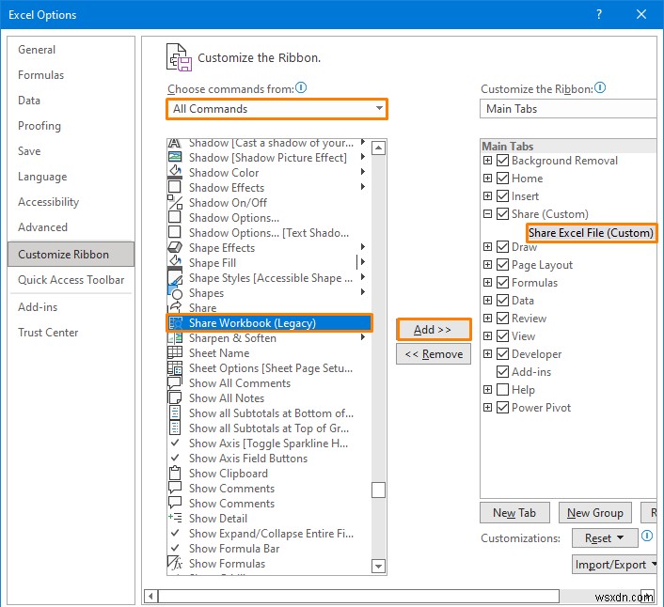Uncheck the Developer tab checkbox
Image resolution: width=664 pixels, height=607 pixels.
(502, 354)
